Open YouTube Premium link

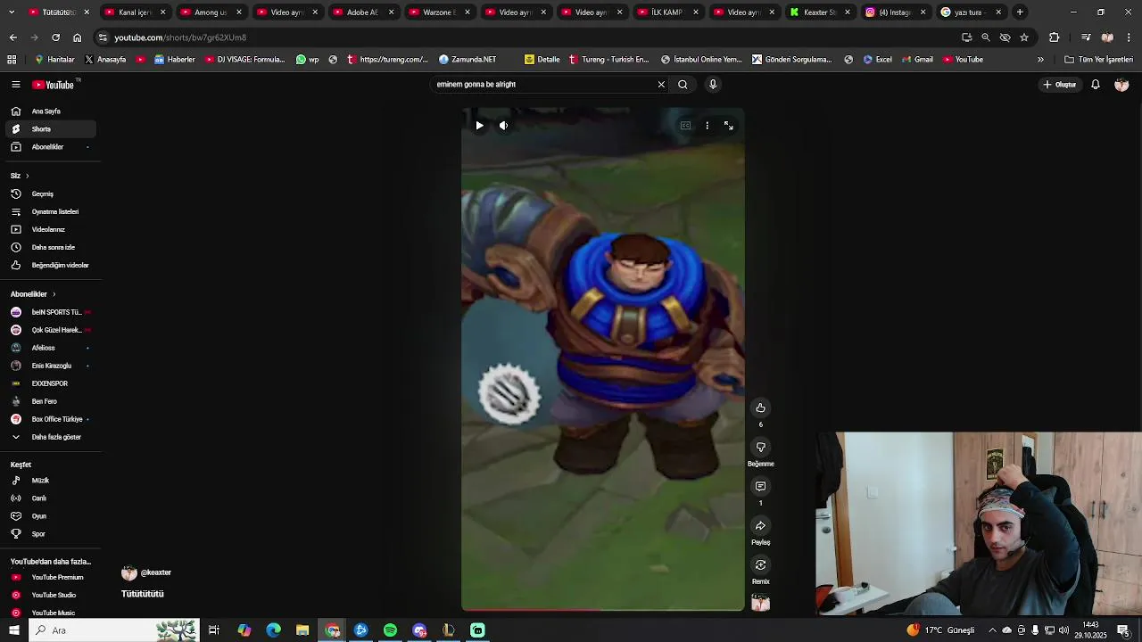(50, 578)
